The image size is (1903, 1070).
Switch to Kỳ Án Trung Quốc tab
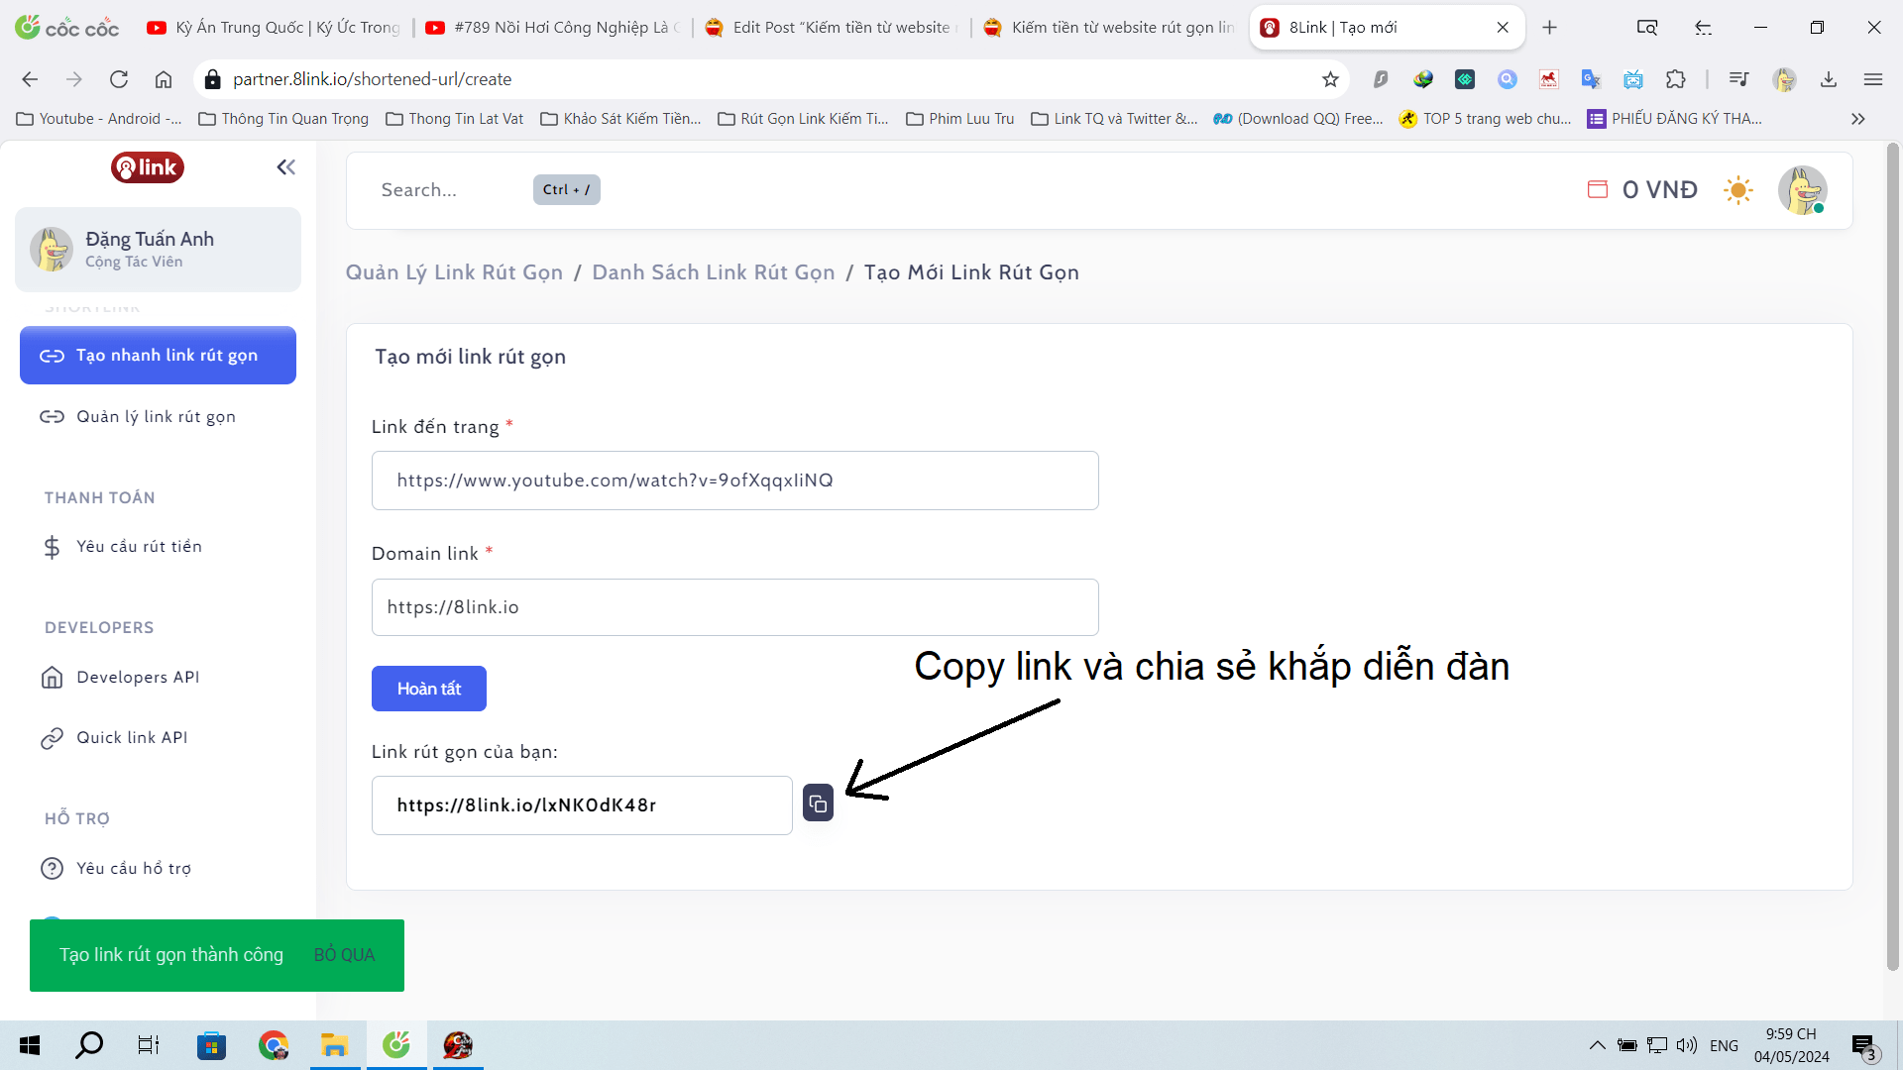coord(273,28)
